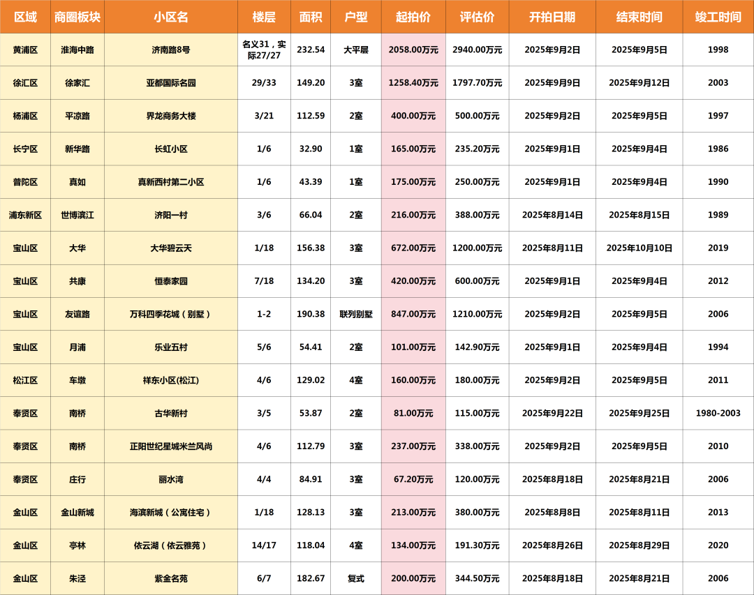The image size is (754, 595).
Task: Click the 评估价 column header
Action: [x=477, y=17]
